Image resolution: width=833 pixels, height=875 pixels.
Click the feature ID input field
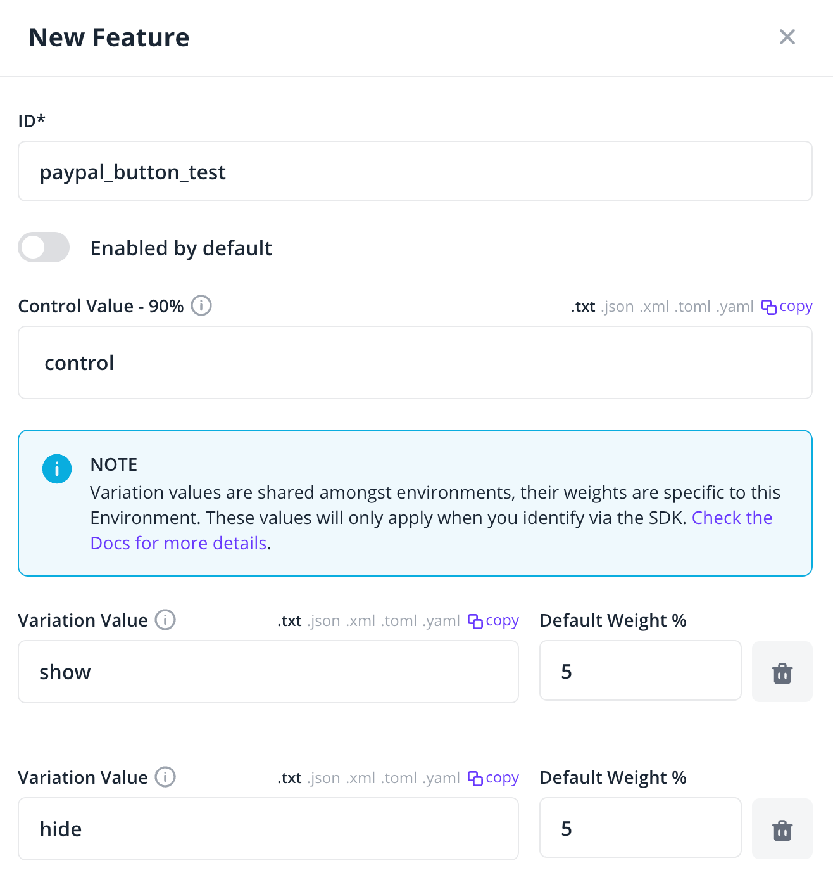coord(415,172)
